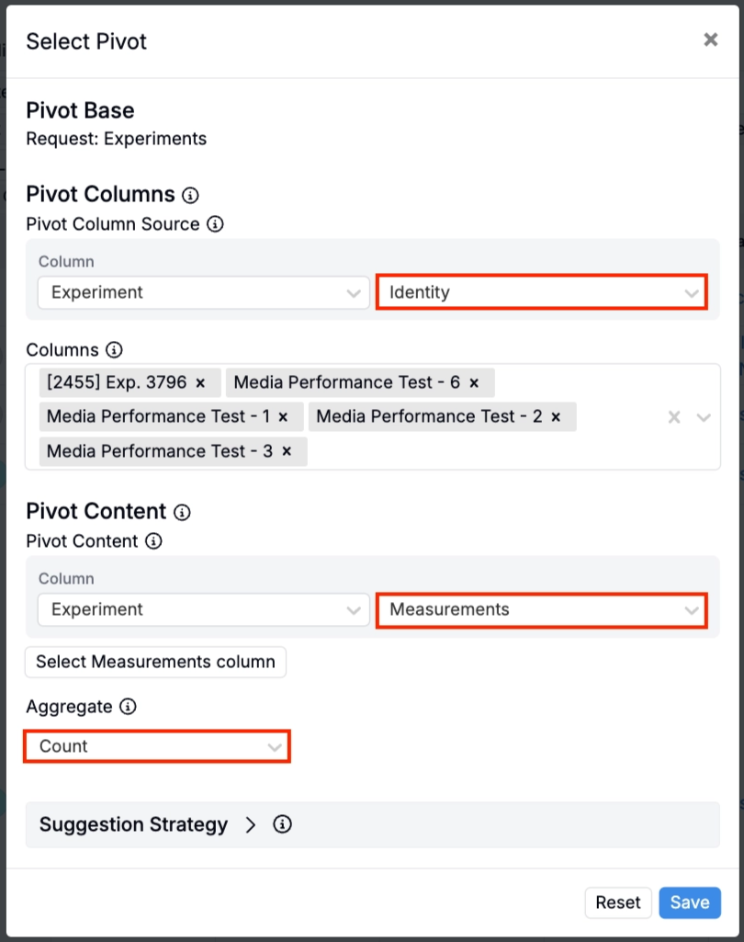The width and height of the screenshot is (744, 942).
Task: Click info icon beside Suggestion Strategy
Action: pos(283,824)
